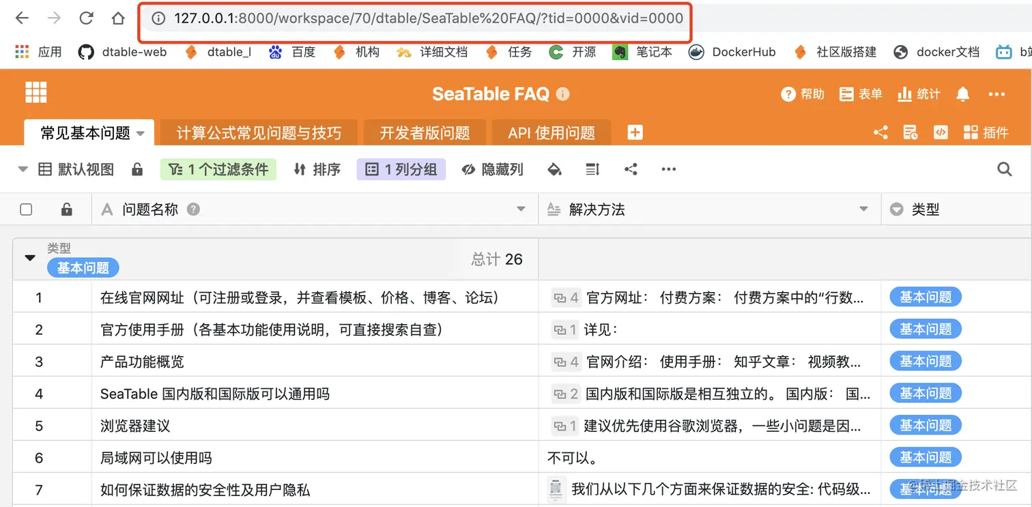1032x507 pixels.
Task: Click the view share icon in toolbar
Action: point(631,169)
